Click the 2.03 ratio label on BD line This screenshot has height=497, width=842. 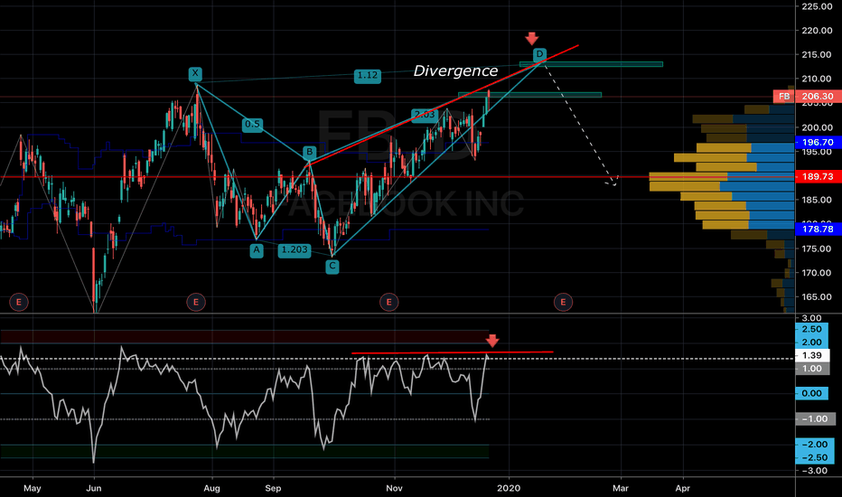pos(425,115)
